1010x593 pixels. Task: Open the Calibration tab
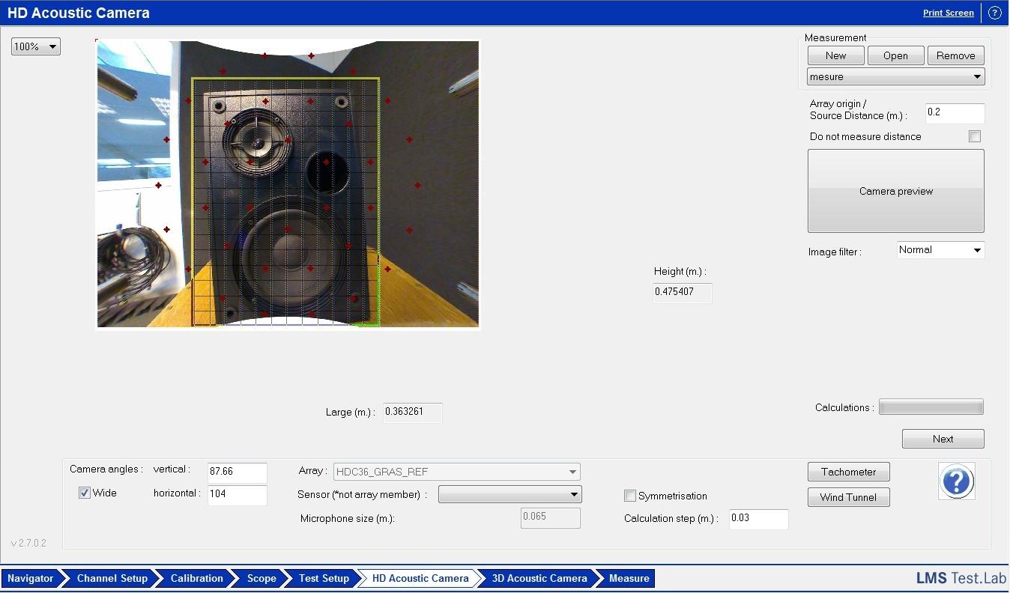[196, 578]
